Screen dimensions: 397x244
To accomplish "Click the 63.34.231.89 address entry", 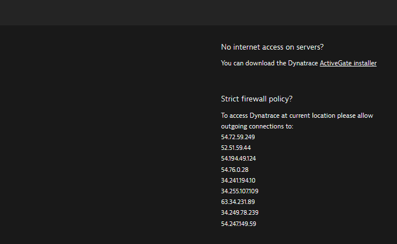I will (x=238, y=202).
